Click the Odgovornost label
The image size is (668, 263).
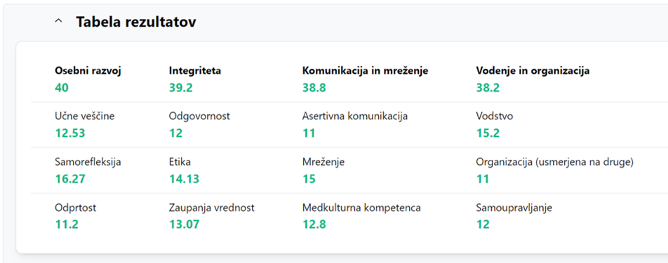point(199,116)
